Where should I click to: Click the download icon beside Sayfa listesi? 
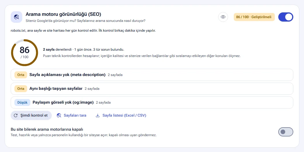pos(98,115)
